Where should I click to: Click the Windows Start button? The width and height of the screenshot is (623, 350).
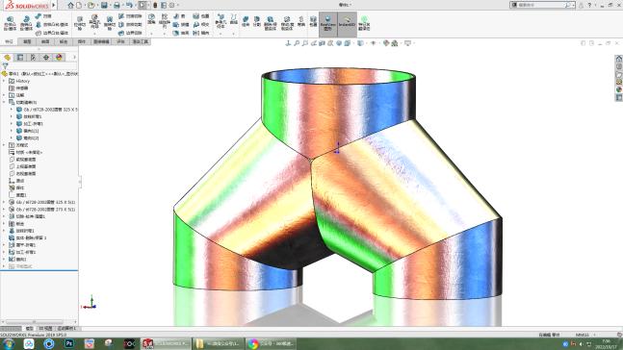point(9,344)
